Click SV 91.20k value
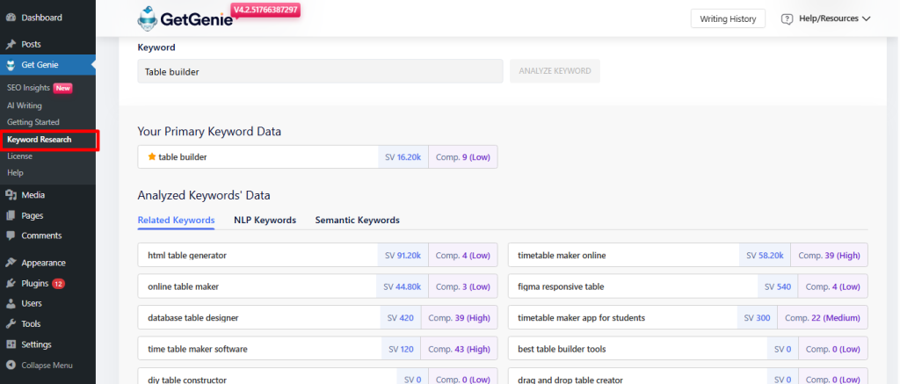 tap(403, 256)
